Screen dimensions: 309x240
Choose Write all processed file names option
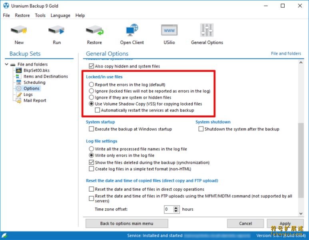(91, 149)
